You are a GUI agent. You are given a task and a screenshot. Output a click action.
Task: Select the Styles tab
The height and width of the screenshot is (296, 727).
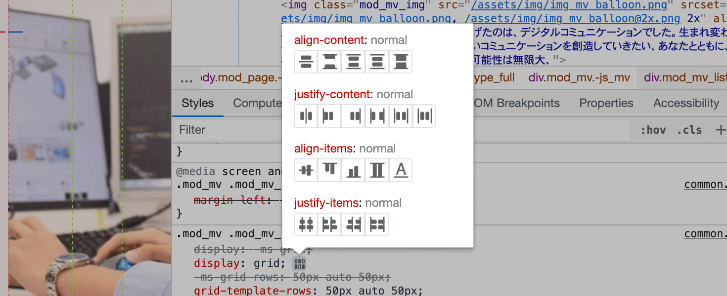(198, 103)
